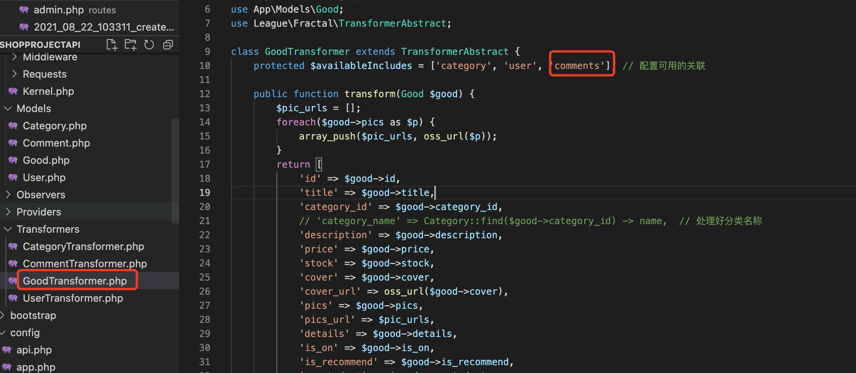Click the PHP icon beside app.php
This screenshot has height=373, width=856.
click(7, 367)
